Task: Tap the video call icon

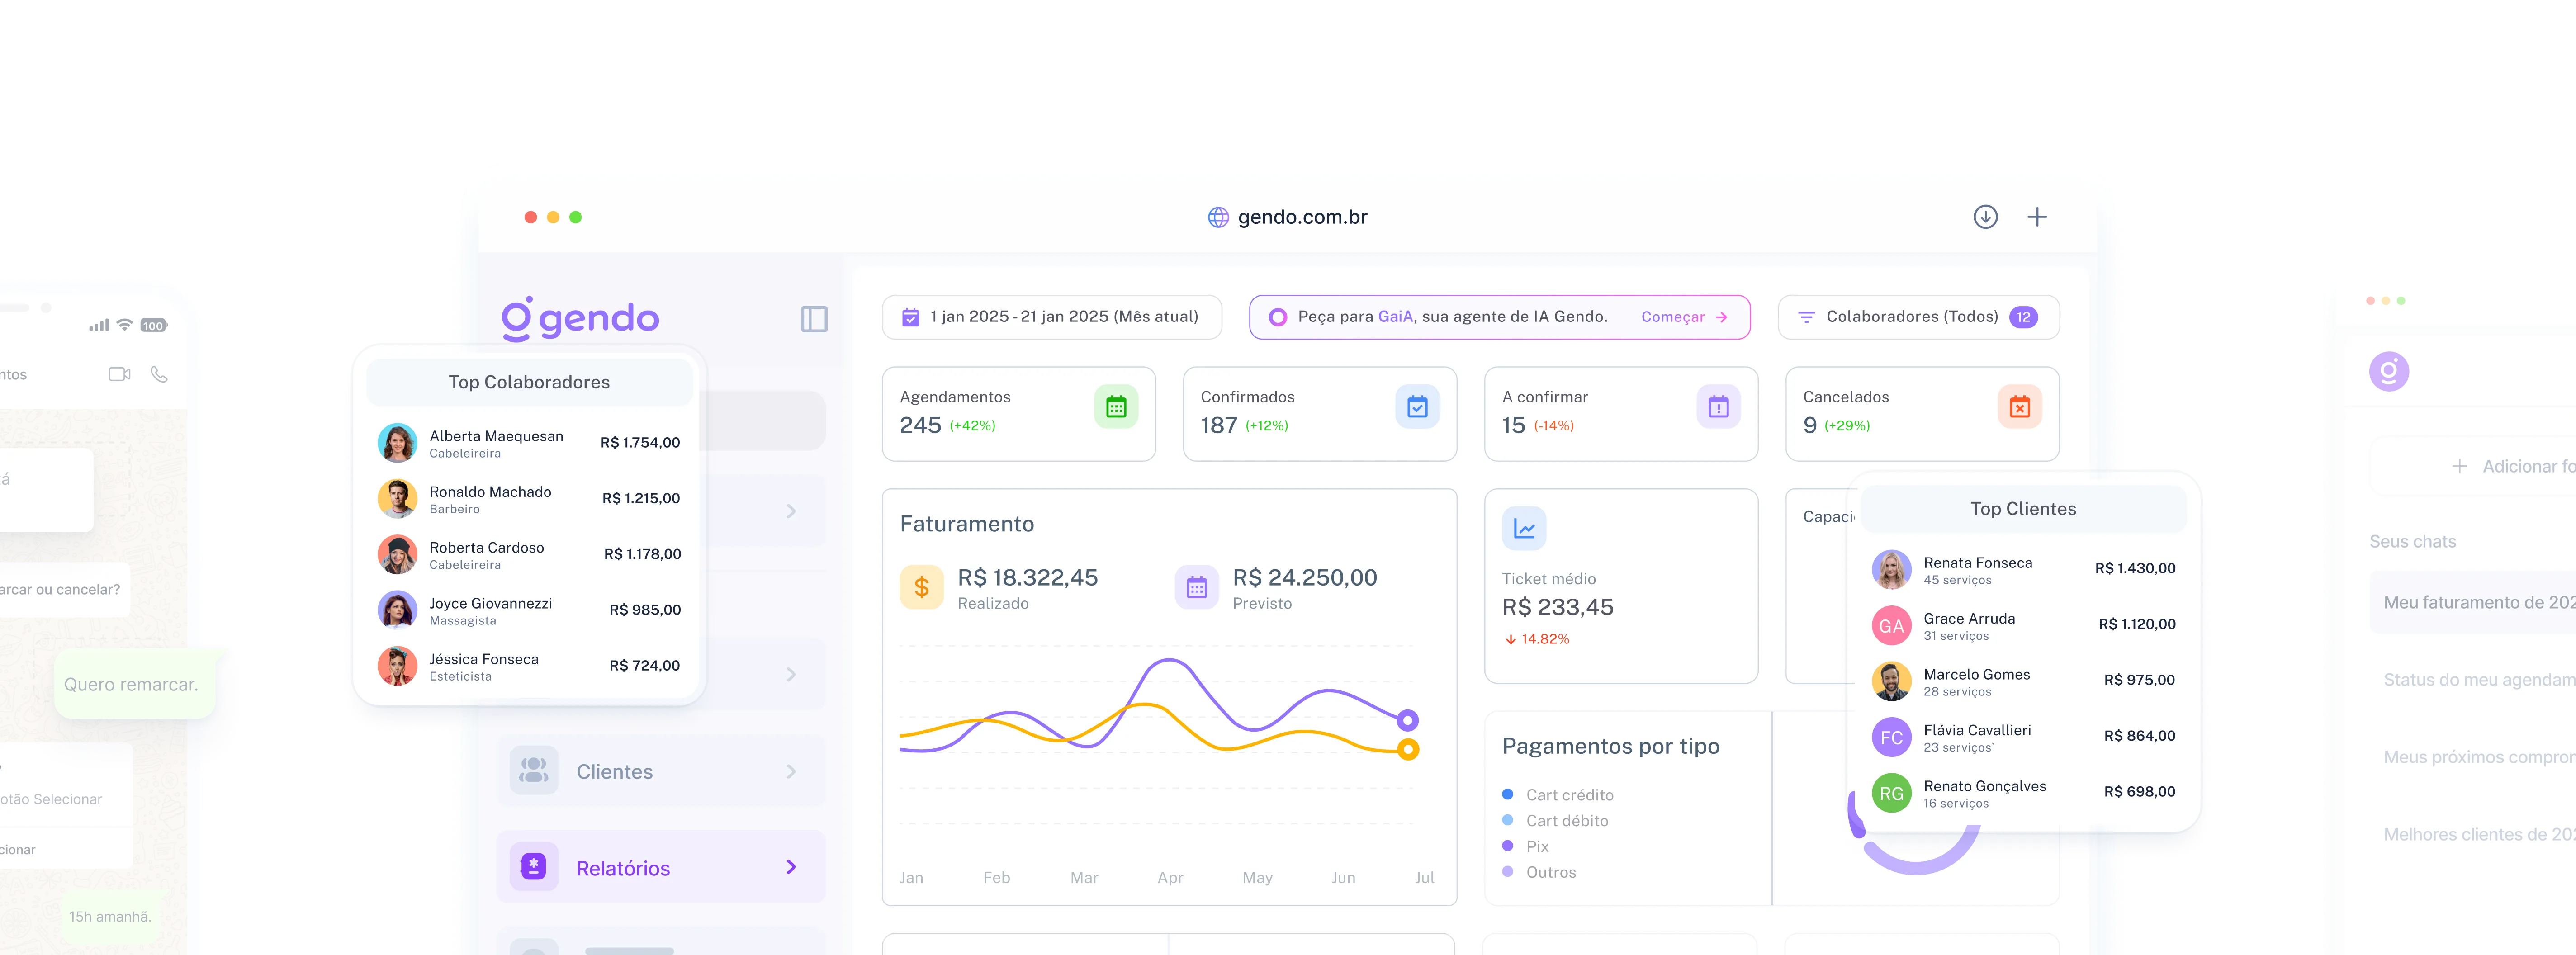Action: pos(119,374)
